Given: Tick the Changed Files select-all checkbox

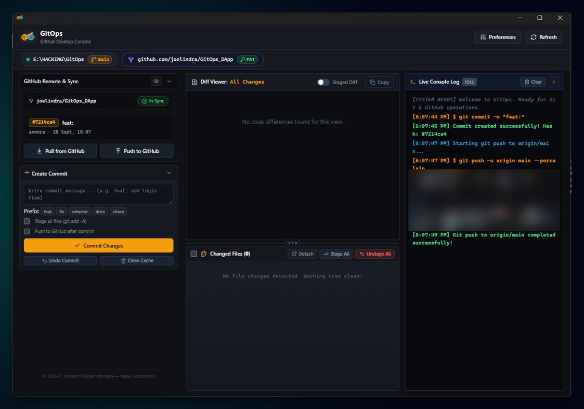Looking at the screenshot, I should [193, 254].
